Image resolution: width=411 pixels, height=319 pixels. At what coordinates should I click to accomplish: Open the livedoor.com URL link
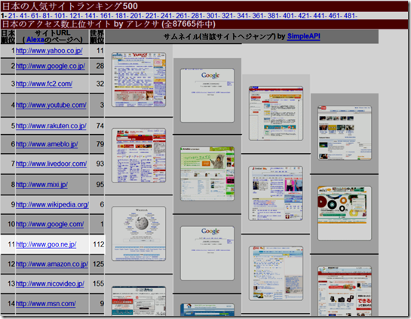pyautogui.click(x=51, y=164)
